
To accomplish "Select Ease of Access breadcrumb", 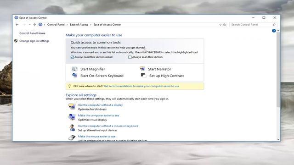I will point(79,25).
